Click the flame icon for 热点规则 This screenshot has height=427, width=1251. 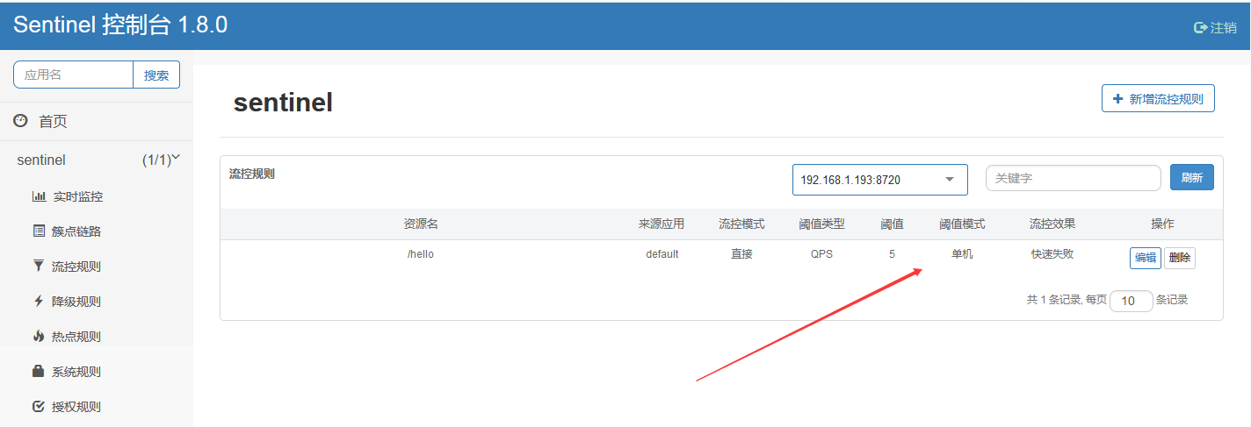click(x=39, y=337)
